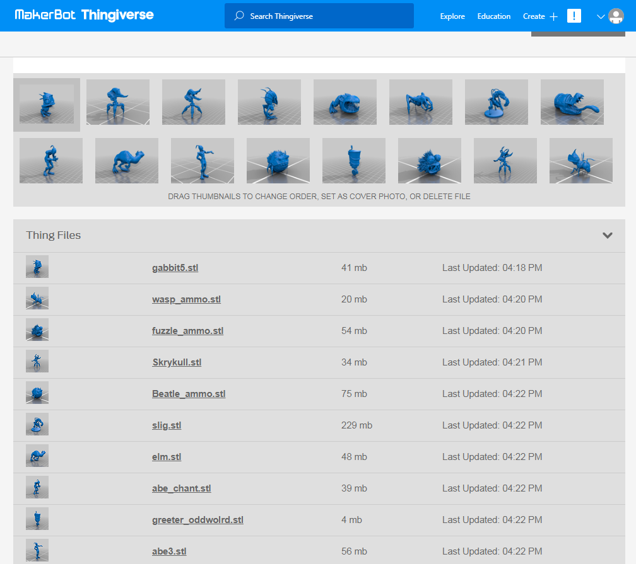Click the Thing Files heading
Screen dimensions: 636x564
pyautogui.click(x=54, y=236)
